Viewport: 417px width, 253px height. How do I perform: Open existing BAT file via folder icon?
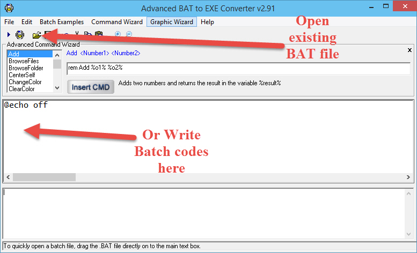point(36,35)
